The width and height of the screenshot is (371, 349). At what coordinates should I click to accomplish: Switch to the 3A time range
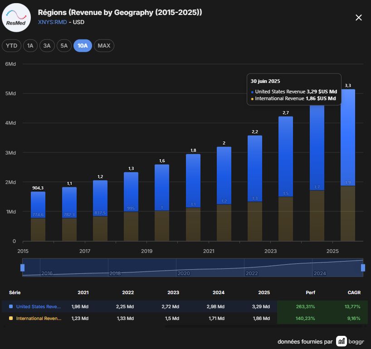[47, 46]
